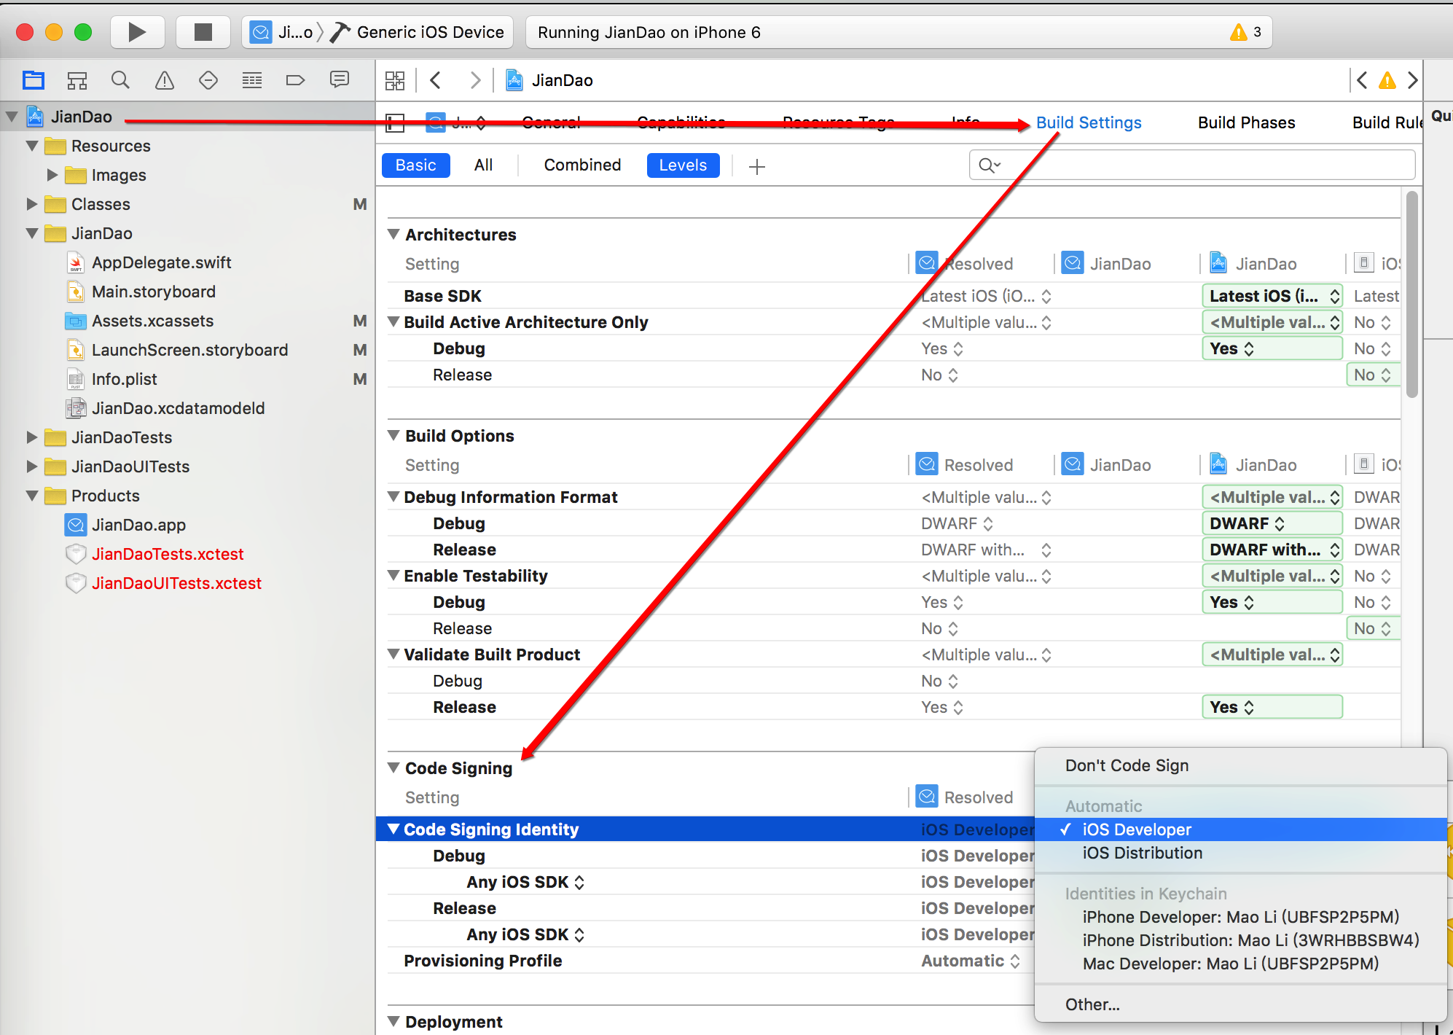Switch the settings filter to All
Screen dimensions: 1453x1035
point(483,165)
